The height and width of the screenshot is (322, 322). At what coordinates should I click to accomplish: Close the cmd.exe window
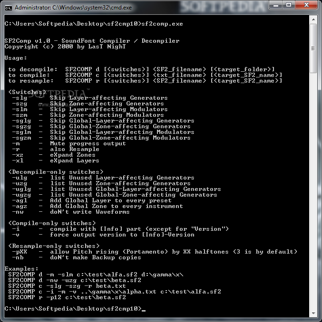[306, 5]
